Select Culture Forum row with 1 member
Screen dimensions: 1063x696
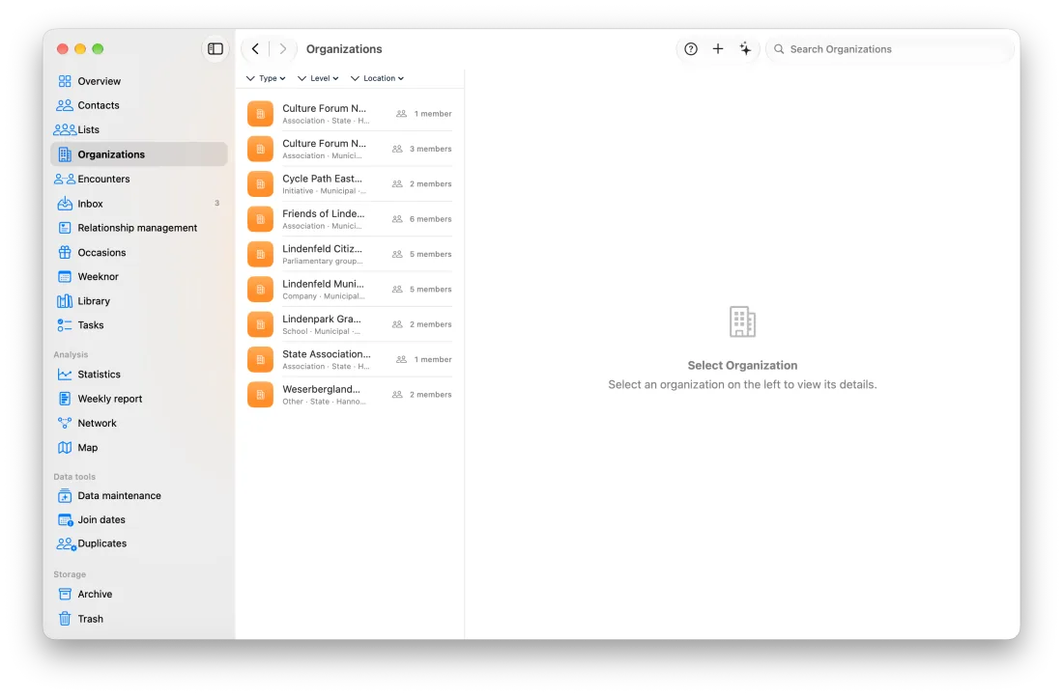point(349,114)
